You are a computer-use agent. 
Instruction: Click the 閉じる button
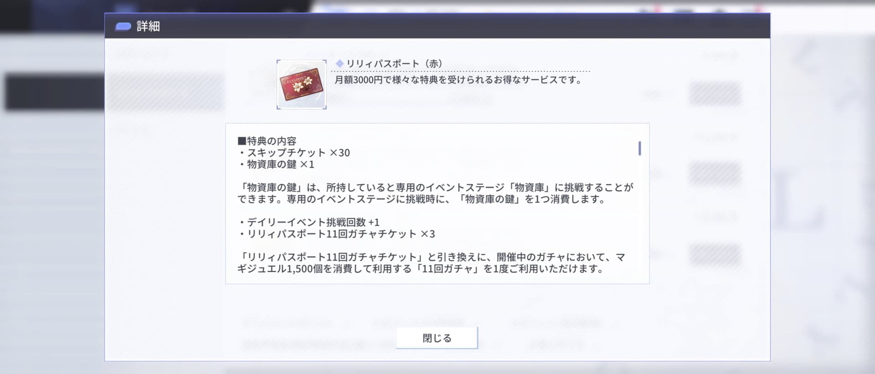pyautogui.click(x=437, y=338)
